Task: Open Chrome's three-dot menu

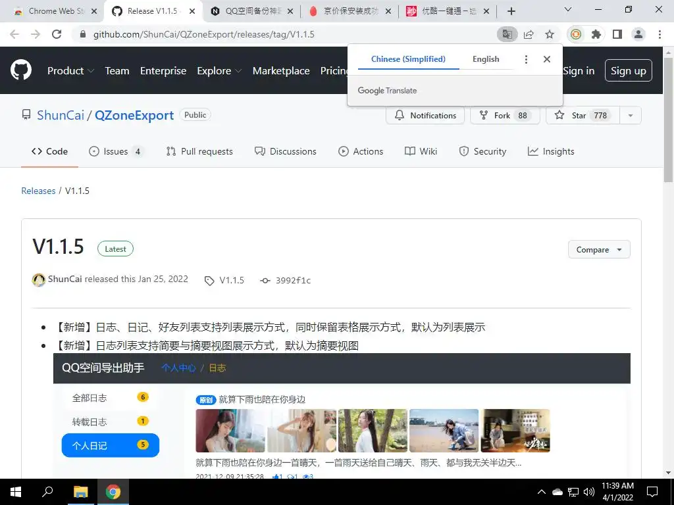Action: [x=660, y=34]
